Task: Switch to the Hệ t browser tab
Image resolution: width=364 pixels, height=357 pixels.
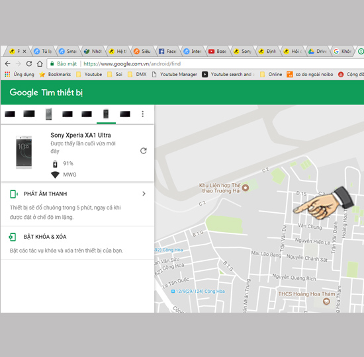Action: coord(118,52)
